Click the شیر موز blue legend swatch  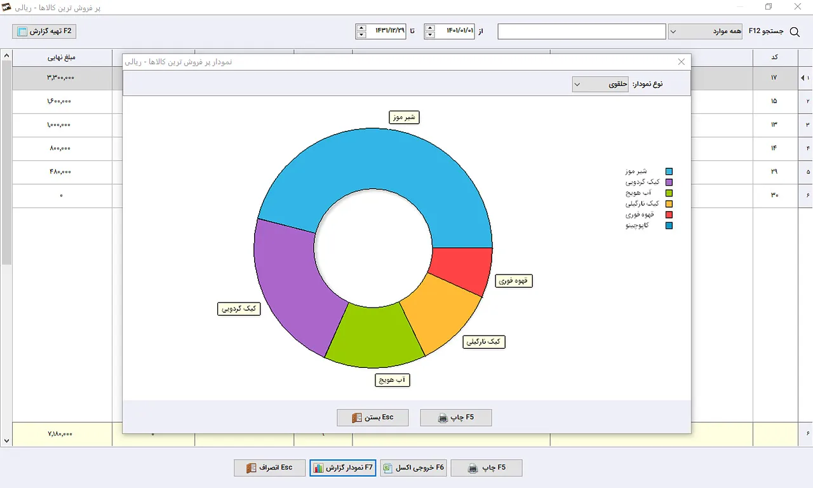[669, 172]
